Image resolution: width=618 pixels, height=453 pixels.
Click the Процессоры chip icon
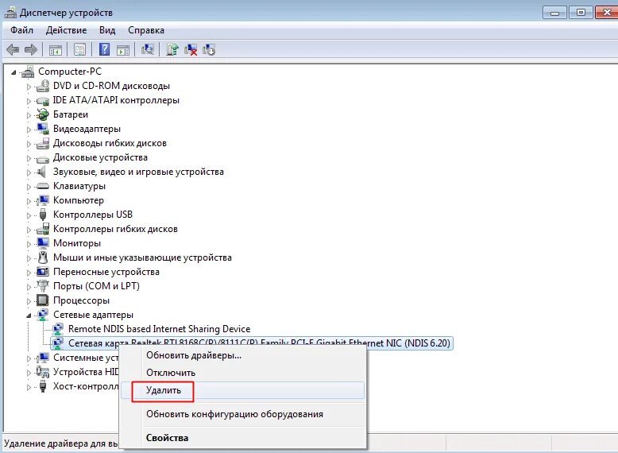43,300
